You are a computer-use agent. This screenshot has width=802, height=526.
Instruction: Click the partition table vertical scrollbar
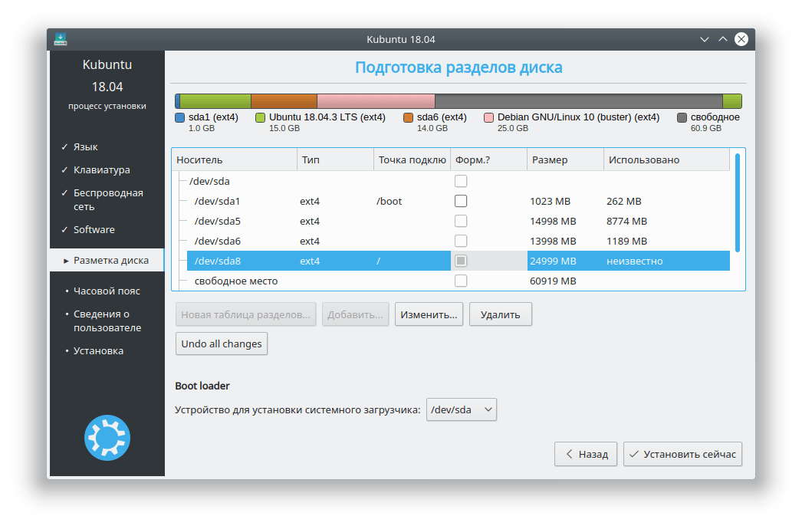pyautogui.click(x=737, y=202)
